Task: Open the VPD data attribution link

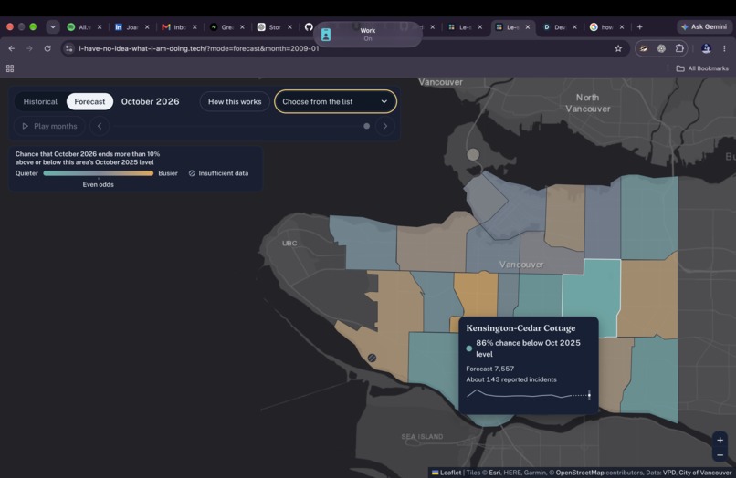Action: pyautogui.click(x=668, y=473)
